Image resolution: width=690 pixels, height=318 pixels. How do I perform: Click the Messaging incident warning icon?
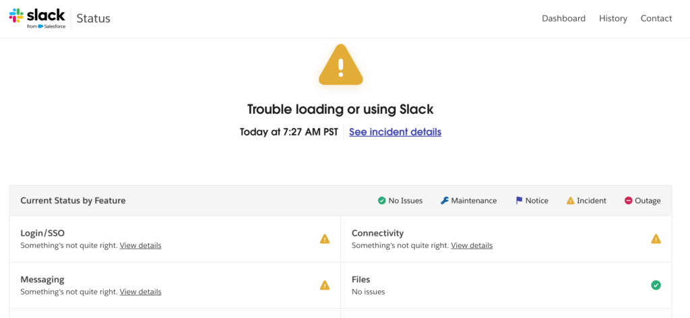[325, 285]
